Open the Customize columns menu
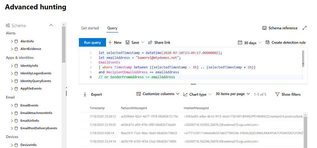This screenshot has width=317, height=148. click(158, 94)
